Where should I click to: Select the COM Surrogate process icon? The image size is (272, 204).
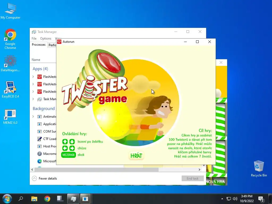point(40,131)
